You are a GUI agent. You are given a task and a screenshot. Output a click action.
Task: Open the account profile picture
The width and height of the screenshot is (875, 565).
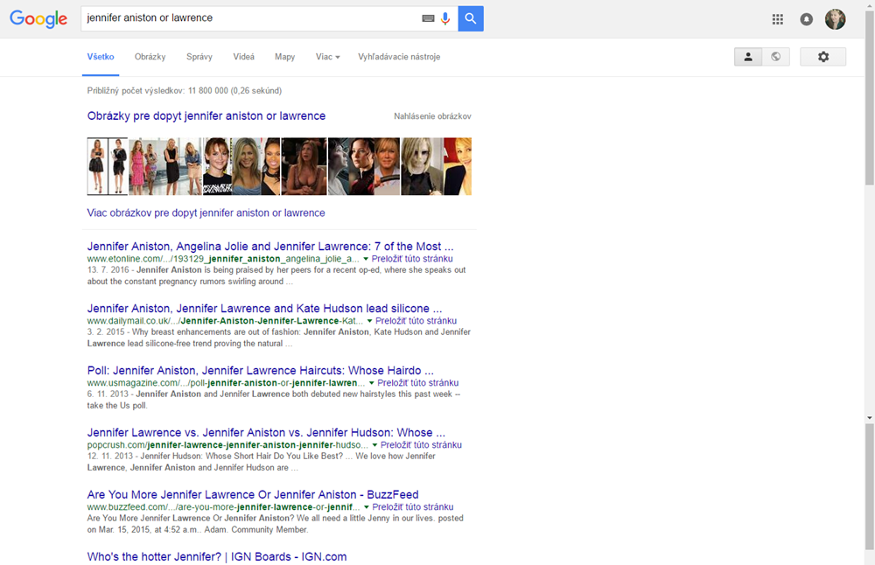836,19
